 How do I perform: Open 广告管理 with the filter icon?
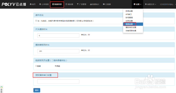point(81,4)
